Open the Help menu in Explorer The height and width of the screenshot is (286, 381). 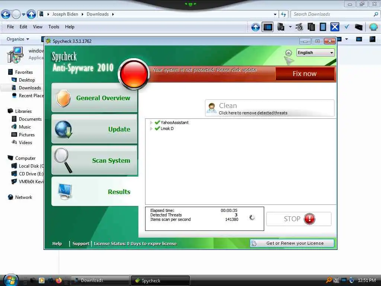pos(70,27)
